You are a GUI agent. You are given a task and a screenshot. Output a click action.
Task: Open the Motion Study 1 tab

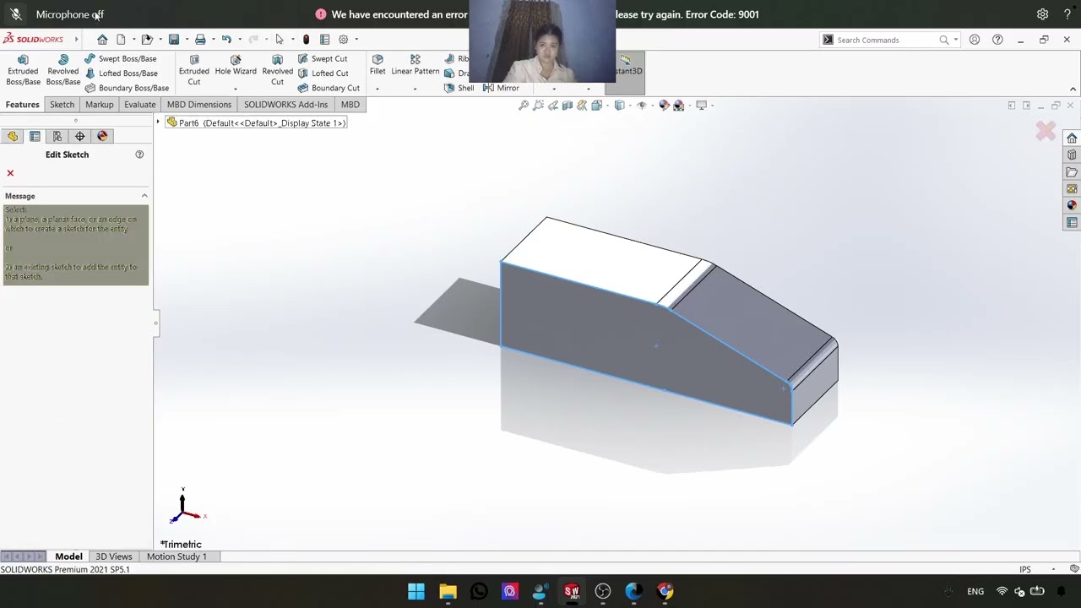(177, 556)
